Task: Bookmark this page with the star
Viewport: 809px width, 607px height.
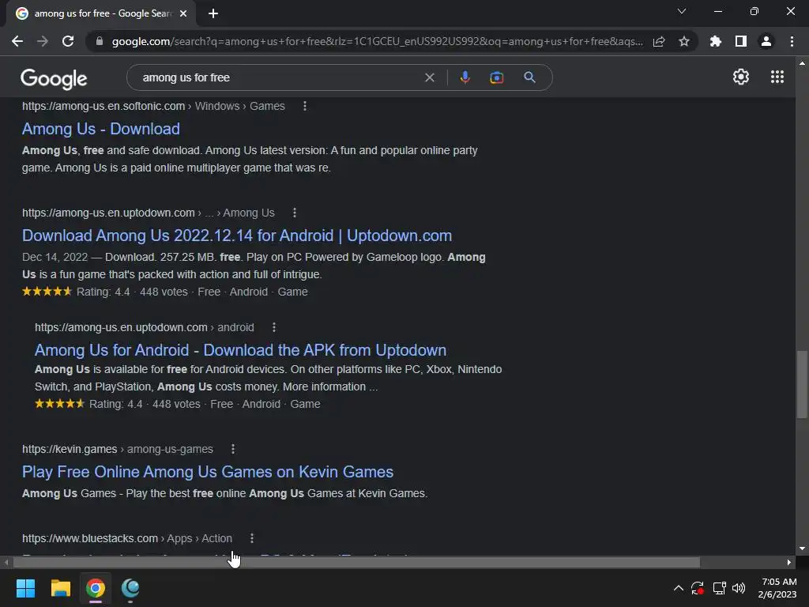Action: coord(684,41)
